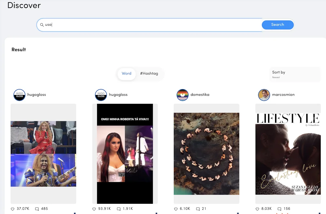Image resolution: width=326 pixels, height=214 pixels.
Task: Click the comment icon showing 1.91K
Action: tap(119, 209)
